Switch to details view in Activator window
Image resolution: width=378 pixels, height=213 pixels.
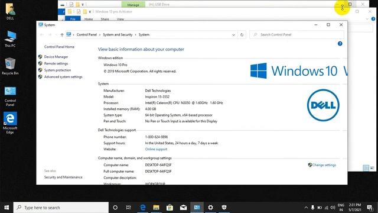point(366,168)
